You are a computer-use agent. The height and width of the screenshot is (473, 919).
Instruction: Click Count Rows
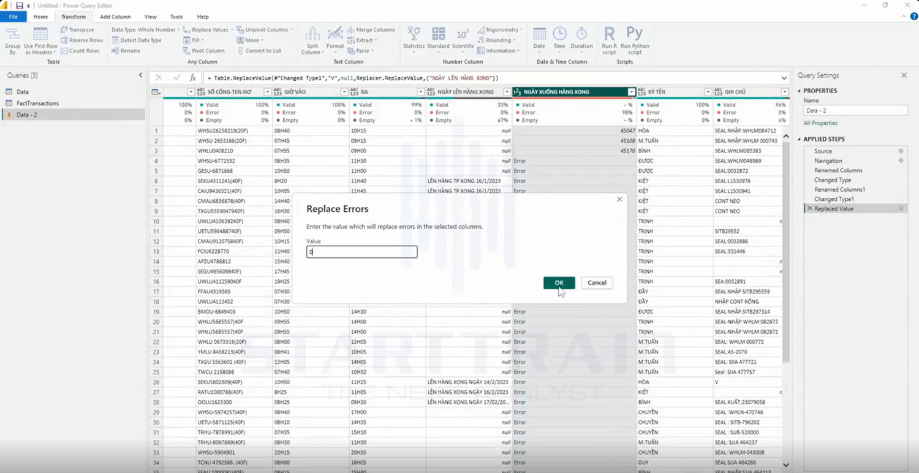(80, 51)
